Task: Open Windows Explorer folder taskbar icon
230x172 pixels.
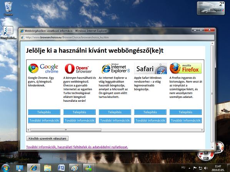Action: click(47, 168)
